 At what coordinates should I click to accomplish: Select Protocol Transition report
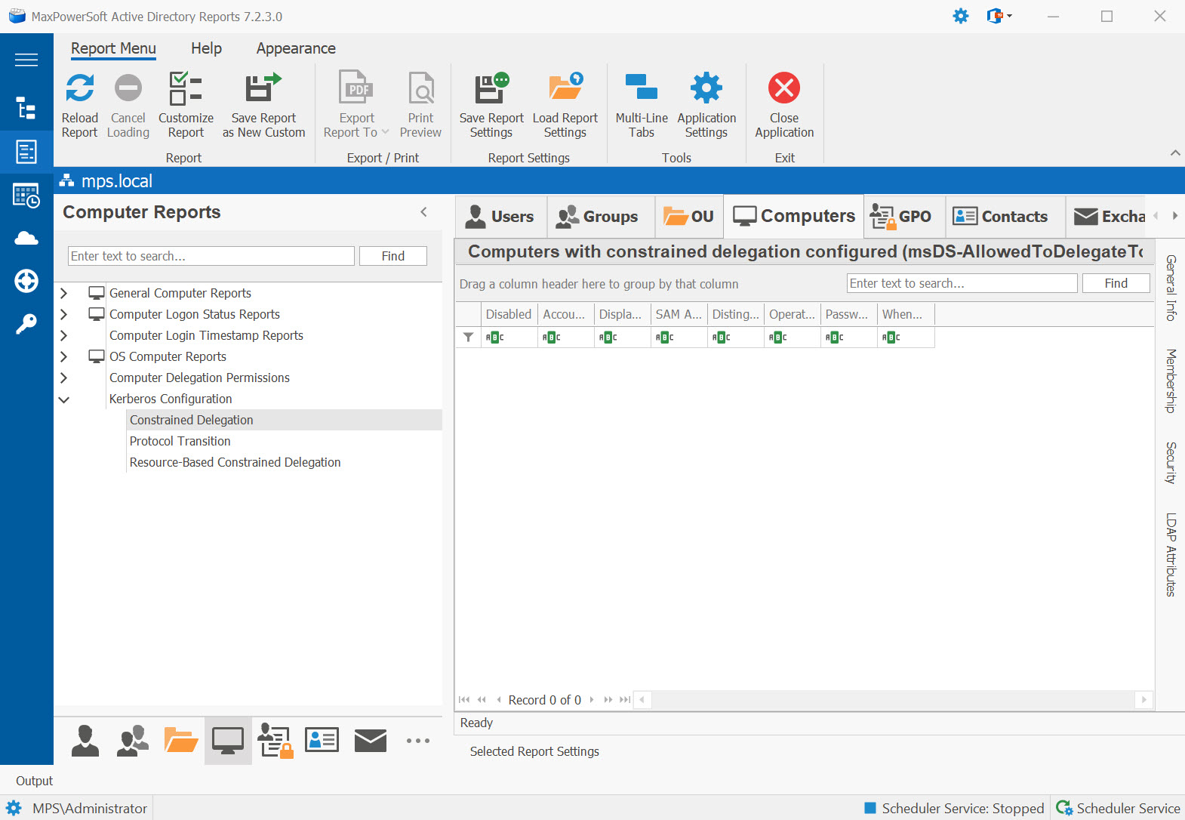point(180,441)
